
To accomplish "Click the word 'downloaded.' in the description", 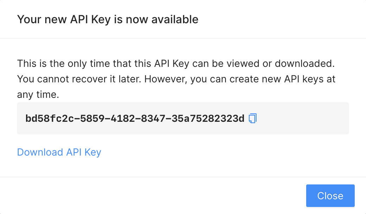I will tap(305, 63).
